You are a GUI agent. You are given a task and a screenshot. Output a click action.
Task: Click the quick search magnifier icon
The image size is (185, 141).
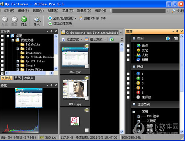pyautogui.click(x=173, y=11)
